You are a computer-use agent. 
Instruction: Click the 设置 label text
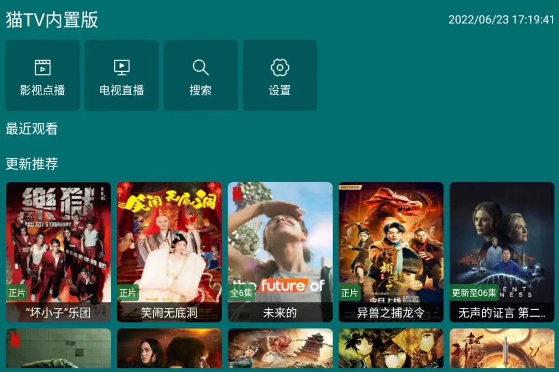(280, 90)
